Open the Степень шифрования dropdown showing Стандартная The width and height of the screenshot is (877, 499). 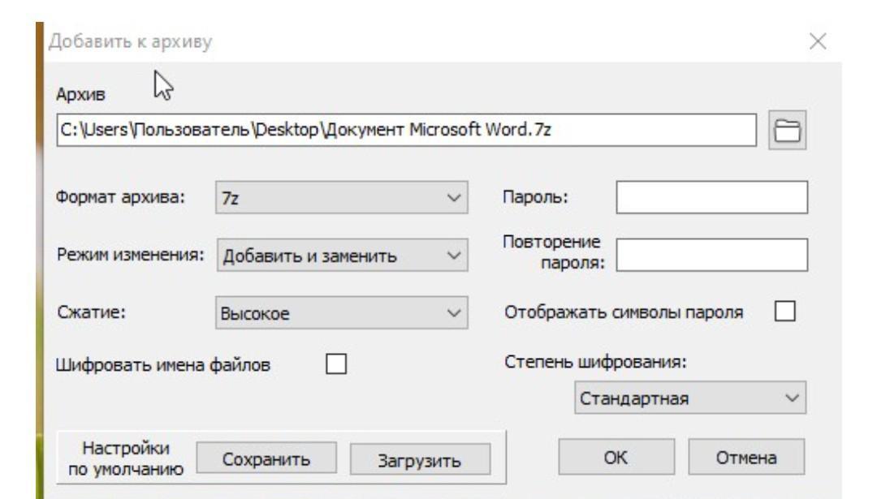688,399
